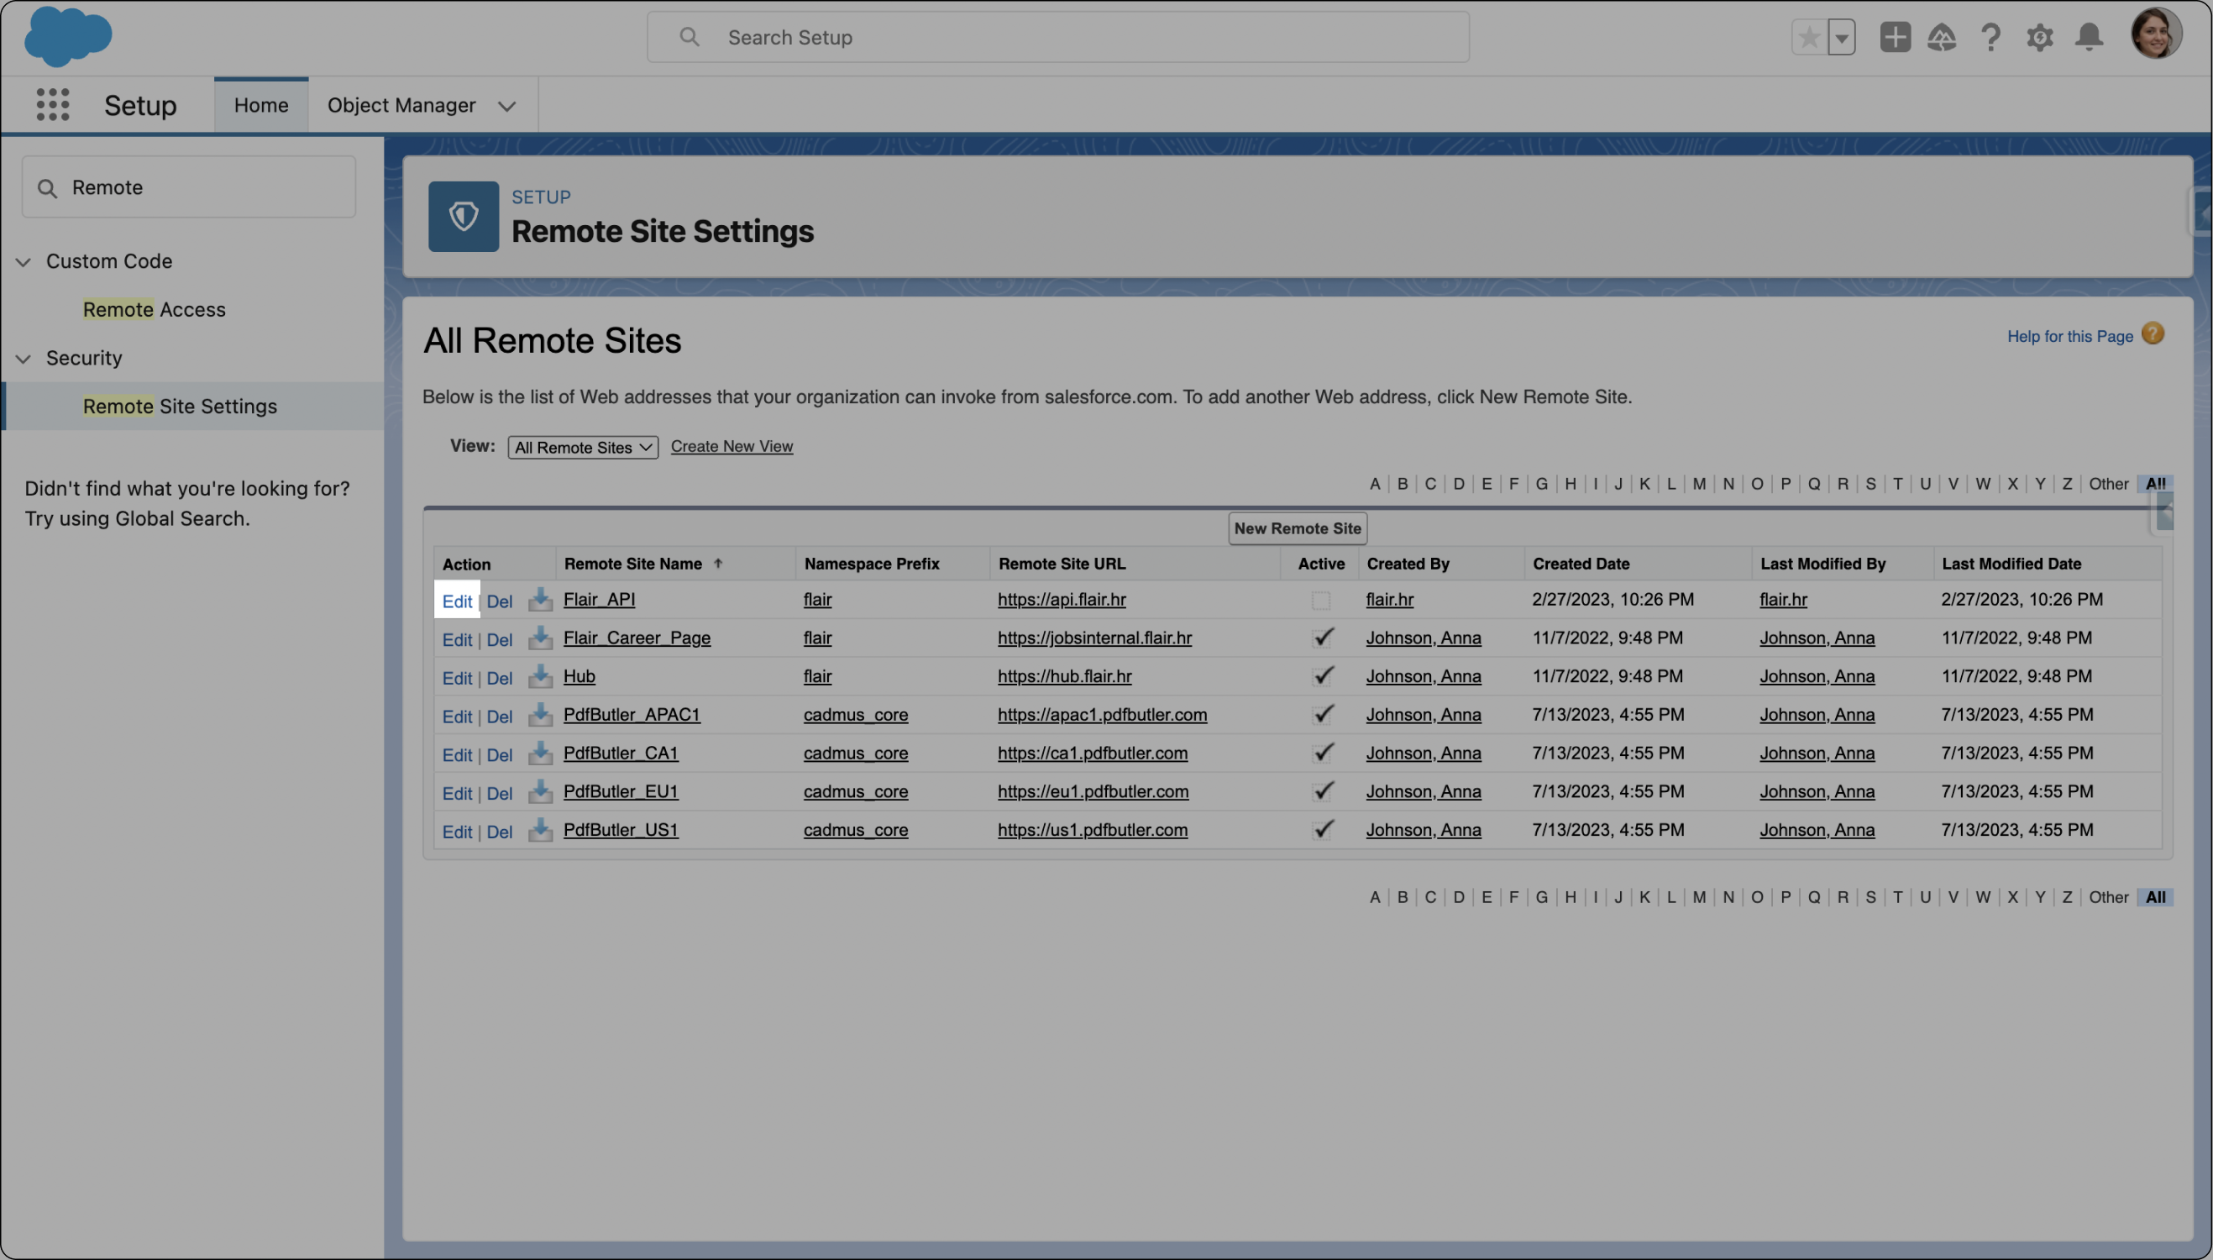
Task: Open the Setup gear icon
Action: [x=2039, y=37]
